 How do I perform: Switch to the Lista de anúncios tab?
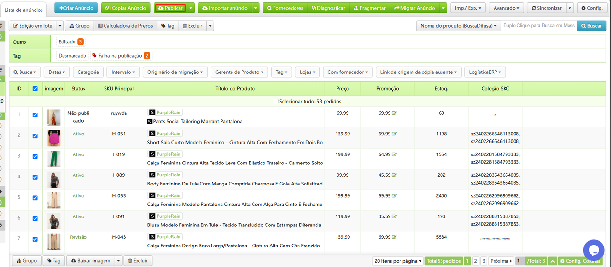point(23,10)
